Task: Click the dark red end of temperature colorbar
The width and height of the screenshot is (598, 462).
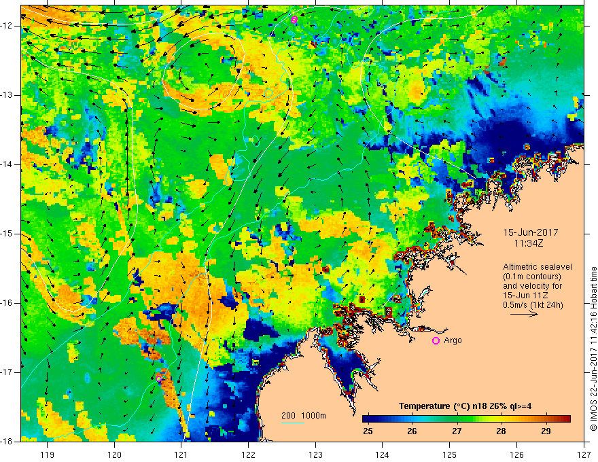Action: click(x=566, y=419)
